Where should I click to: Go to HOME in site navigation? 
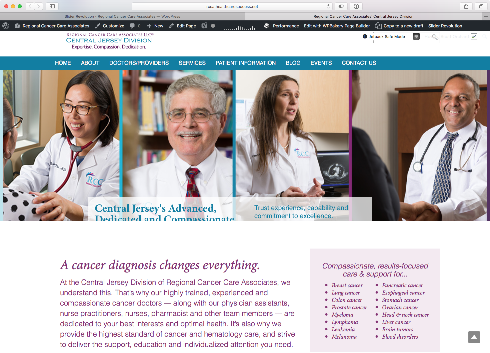point(63,63)
